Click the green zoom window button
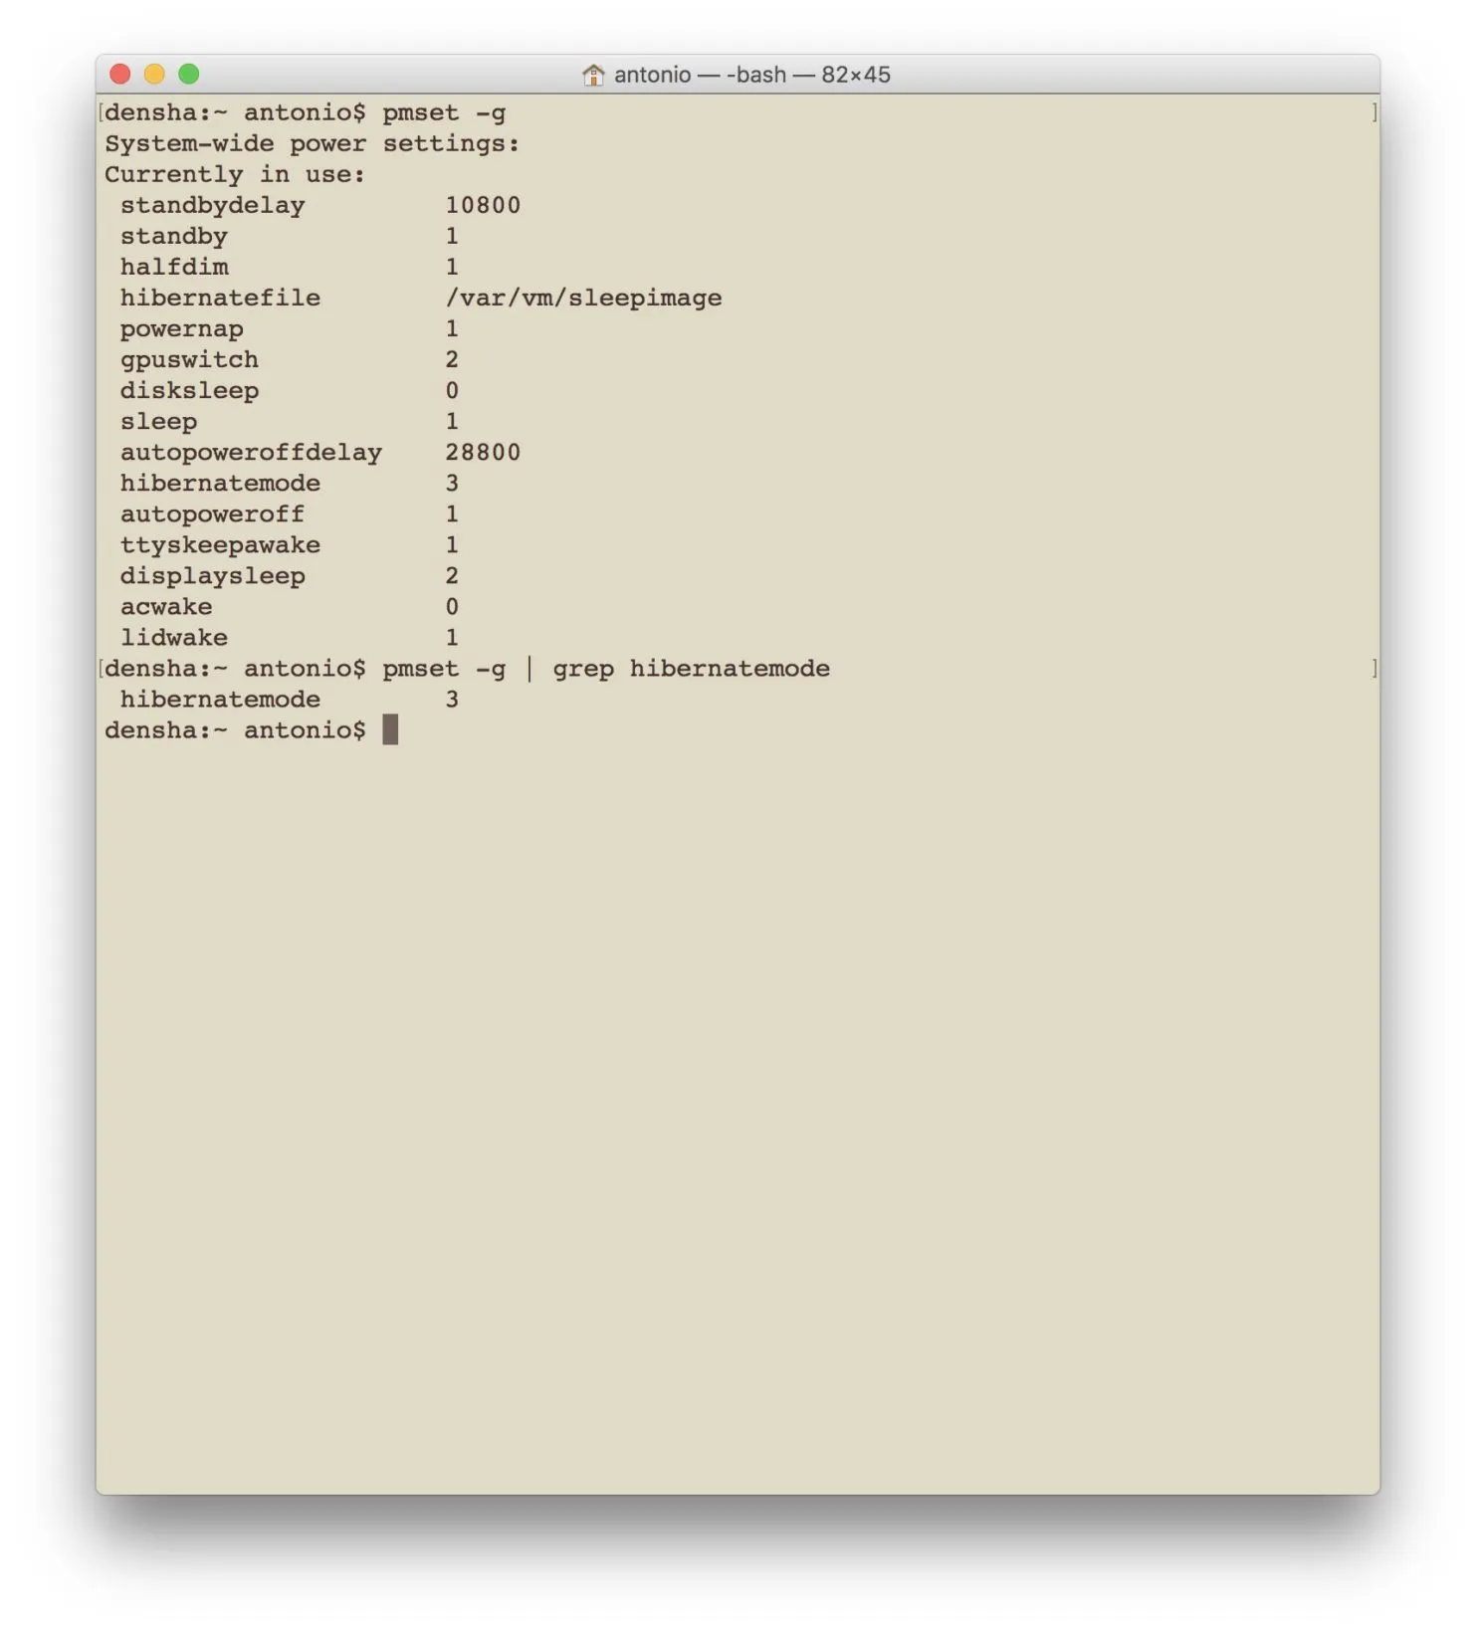Viewport: 1476px width, 1632px height. [188, 74]
